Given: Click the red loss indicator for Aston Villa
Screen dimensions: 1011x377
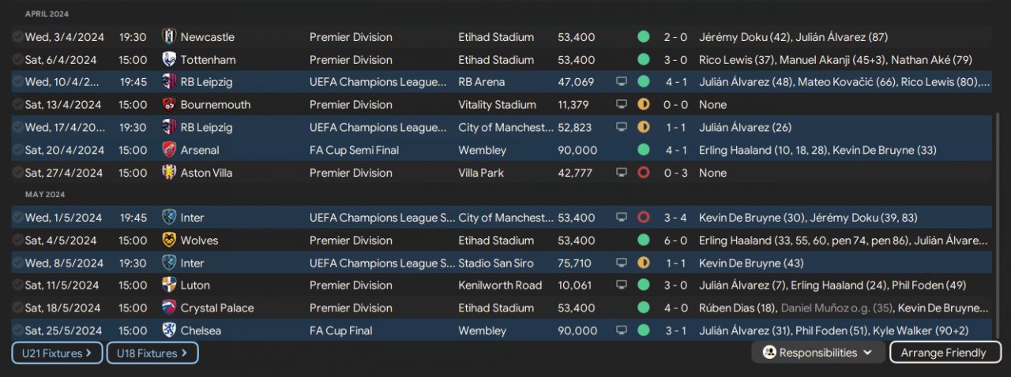Looking at the screenshot, I should tap(644, 173).
